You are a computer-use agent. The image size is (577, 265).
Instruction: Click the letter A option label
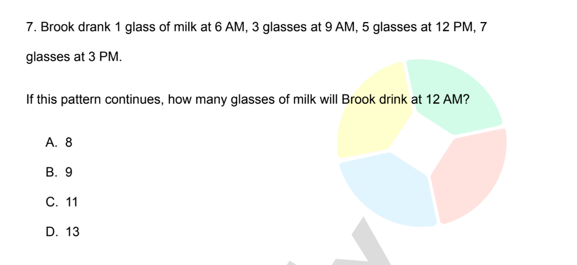(x=51, y=142)
